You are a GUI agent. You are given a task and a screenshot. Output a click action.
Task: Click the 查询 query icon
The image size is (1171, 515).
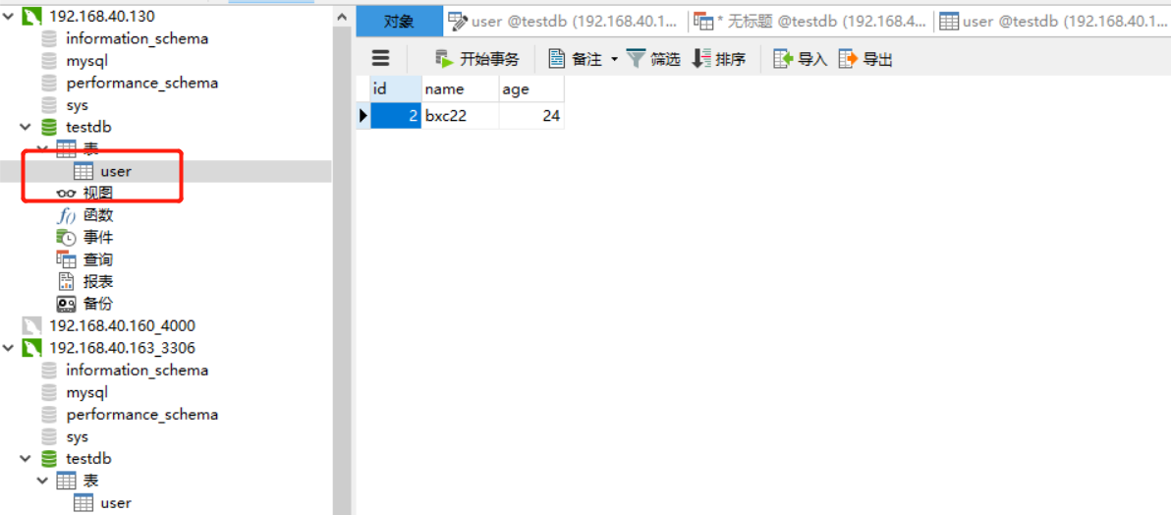(67, 260)
